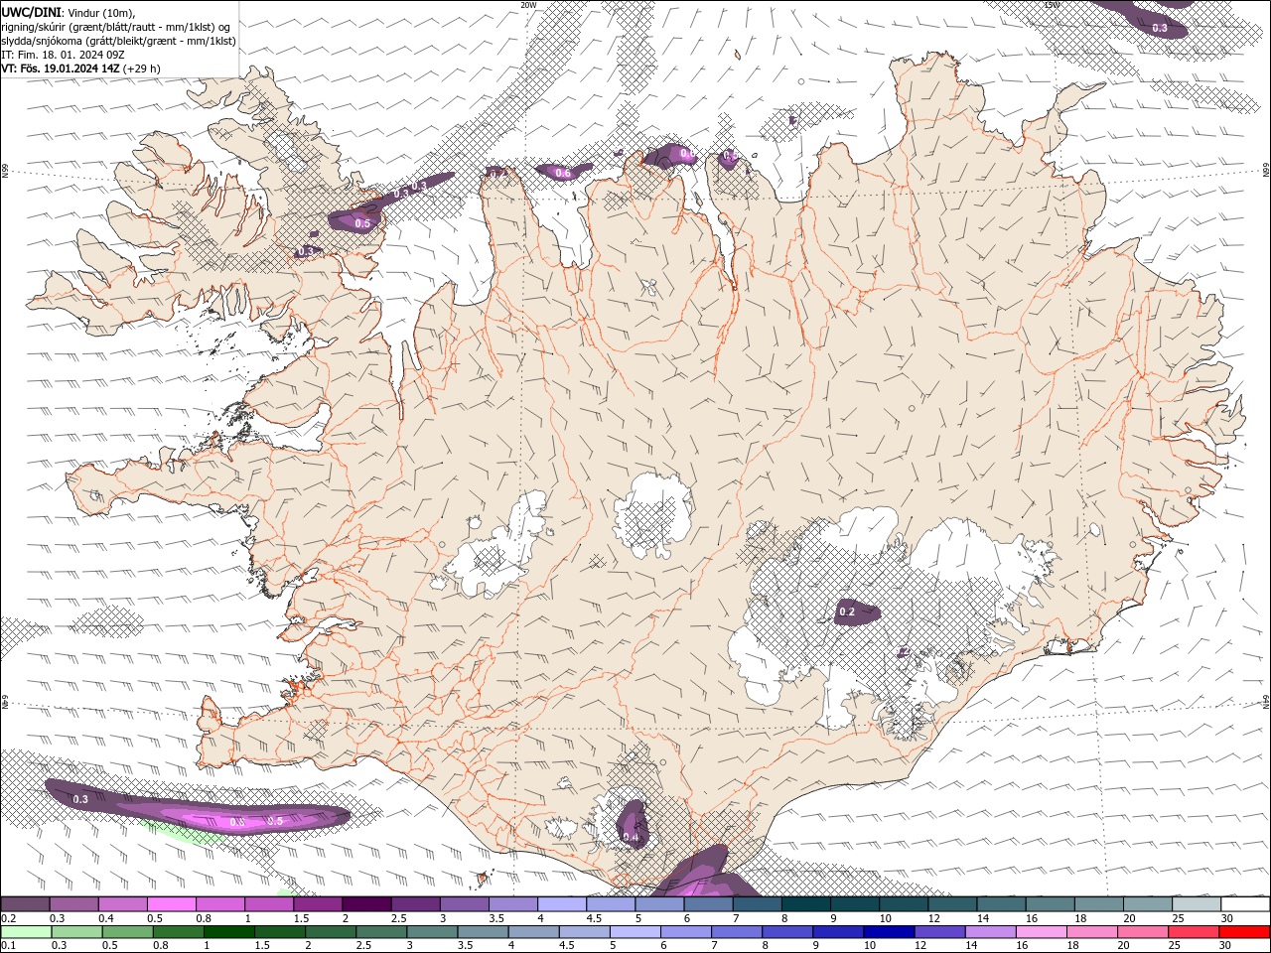Select the lower-row medium green 0.5 legend swatch
The height and width of the screenshot is (953, 1271).
[127, 932]
